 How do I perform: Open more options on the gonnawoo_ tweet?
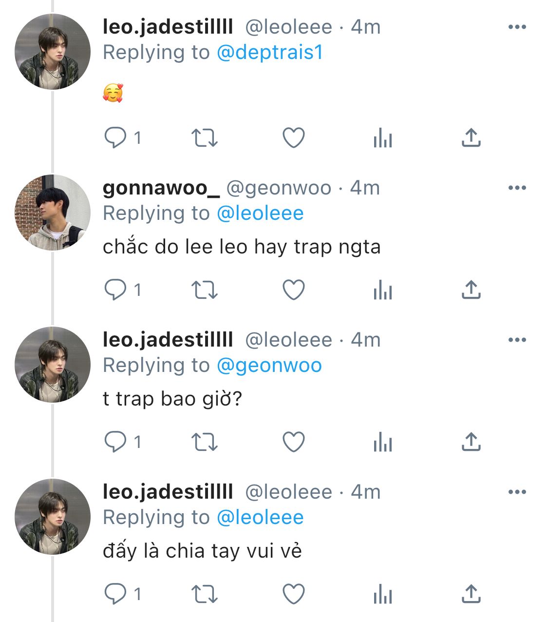pyautogui.click(x=517, y=188)
